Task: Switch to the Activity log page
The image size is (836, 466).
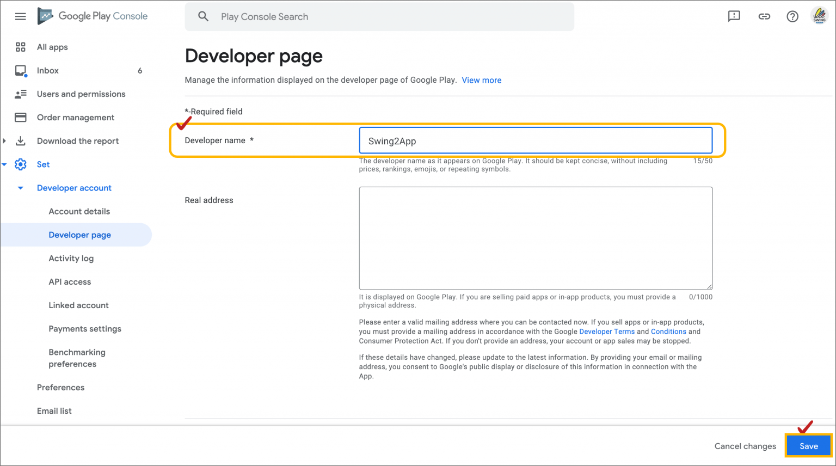Action: click(x=71, y=258)
